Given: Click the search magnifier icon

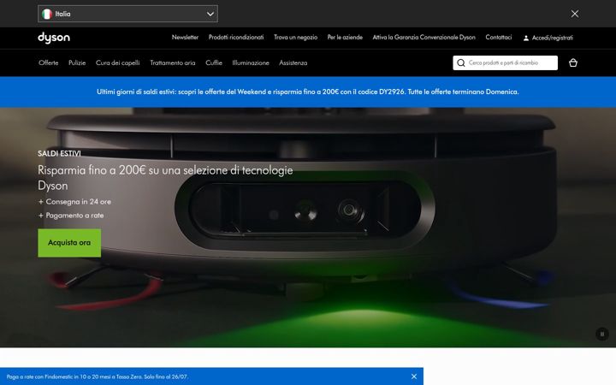Looking at the screenshot, I should point(461,62).
